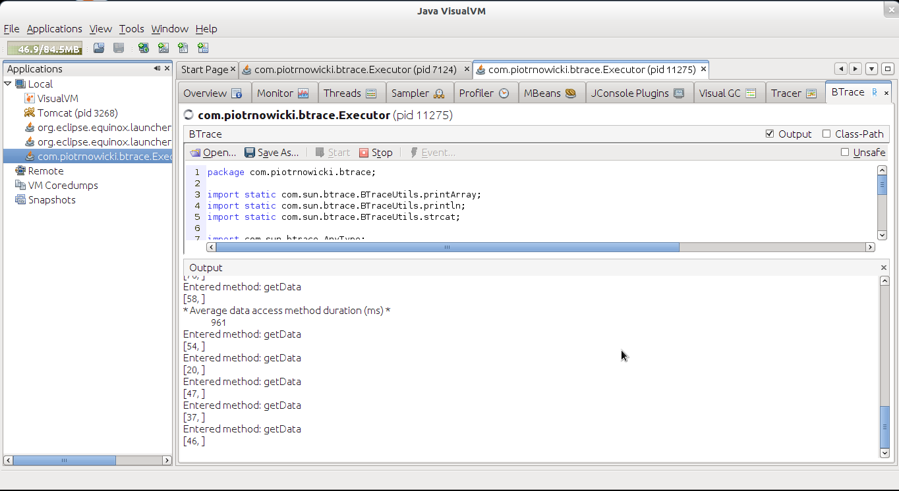Show the opened documents dropdown list
Screen dimensions: 899x491
(x=871, y=68)
